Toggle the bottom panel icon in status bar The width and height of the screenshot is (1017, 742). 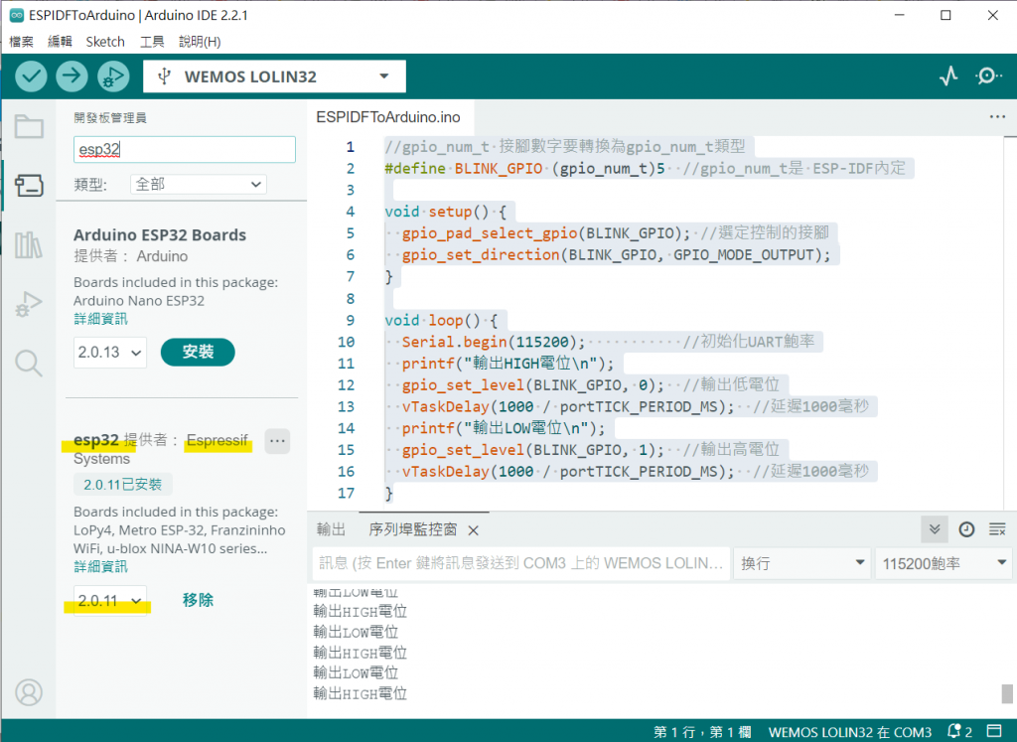tap(994, 731)
